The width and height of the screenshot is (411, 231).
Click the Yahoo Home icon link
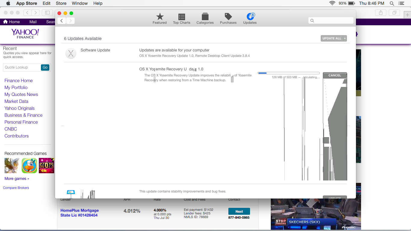click(x=11, y=22)
